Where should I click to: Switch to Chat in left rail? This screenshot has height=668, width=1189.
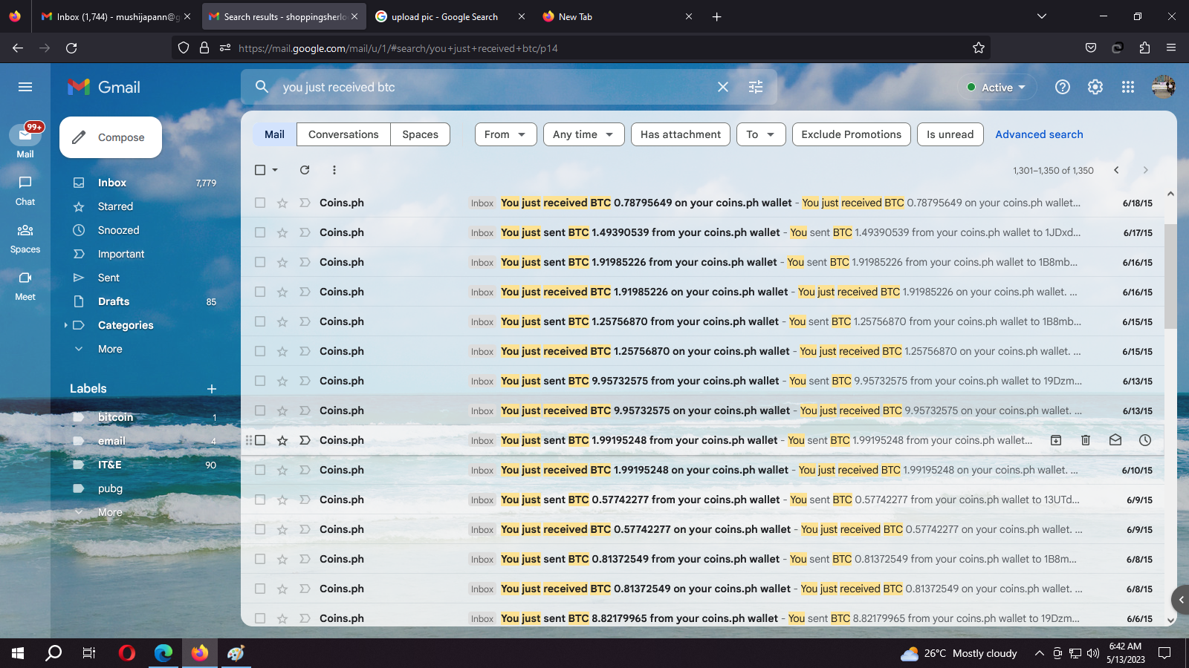(25, 190)
